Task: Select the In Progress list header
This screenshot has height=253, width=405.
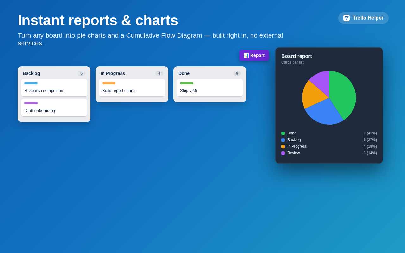Action: (113, 73)
